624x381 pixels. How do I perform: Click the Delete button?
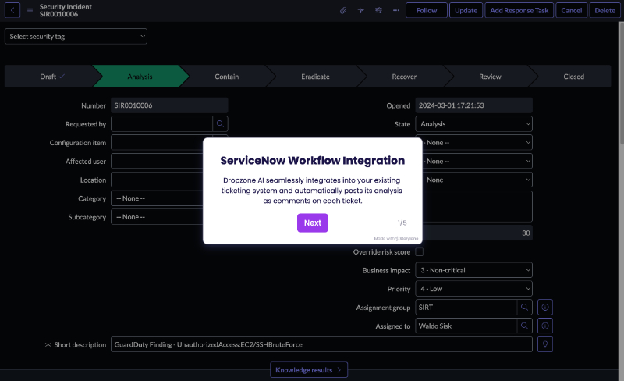605,10
